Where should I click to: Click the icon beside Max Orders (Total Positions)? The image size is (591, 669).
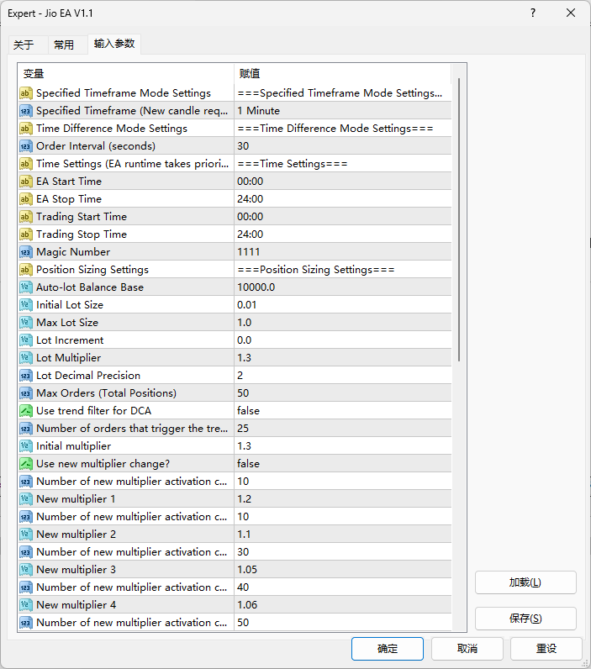[x=26, y=393]
